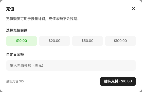142x92 pixels.
Task: Deselect the green highlighted $10.00 option
Action: 22,41
